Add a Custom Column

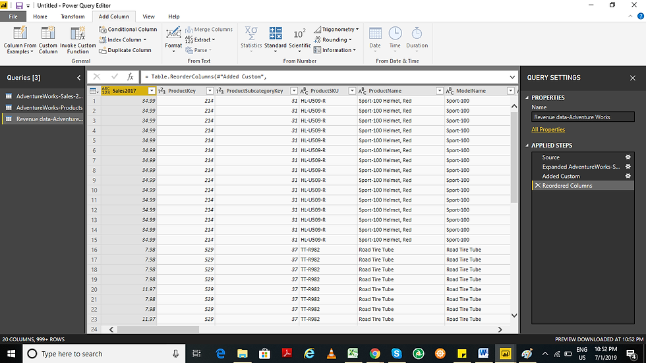coord(47,40)
